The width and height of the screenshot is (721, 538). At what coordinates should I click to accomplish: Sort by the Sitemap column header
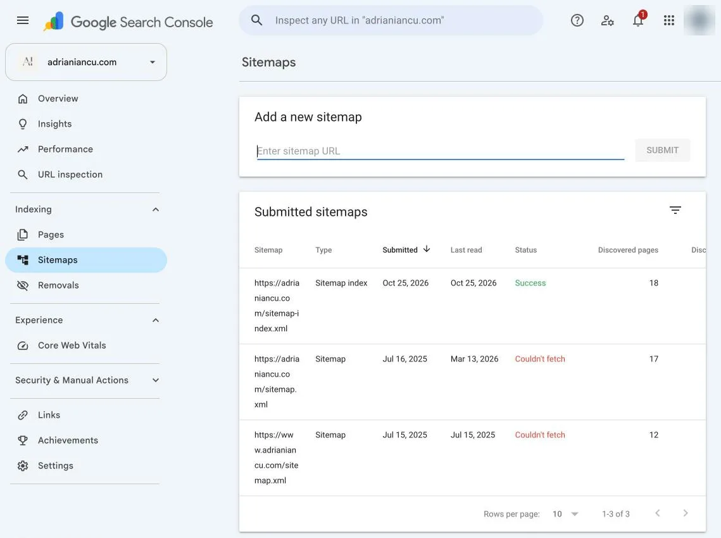(x=268, y=249)
